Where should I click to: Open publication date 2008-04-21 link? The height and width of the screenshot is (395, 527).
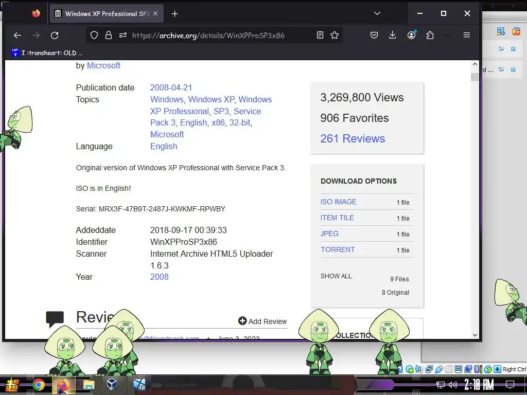[x=171, y=87]
